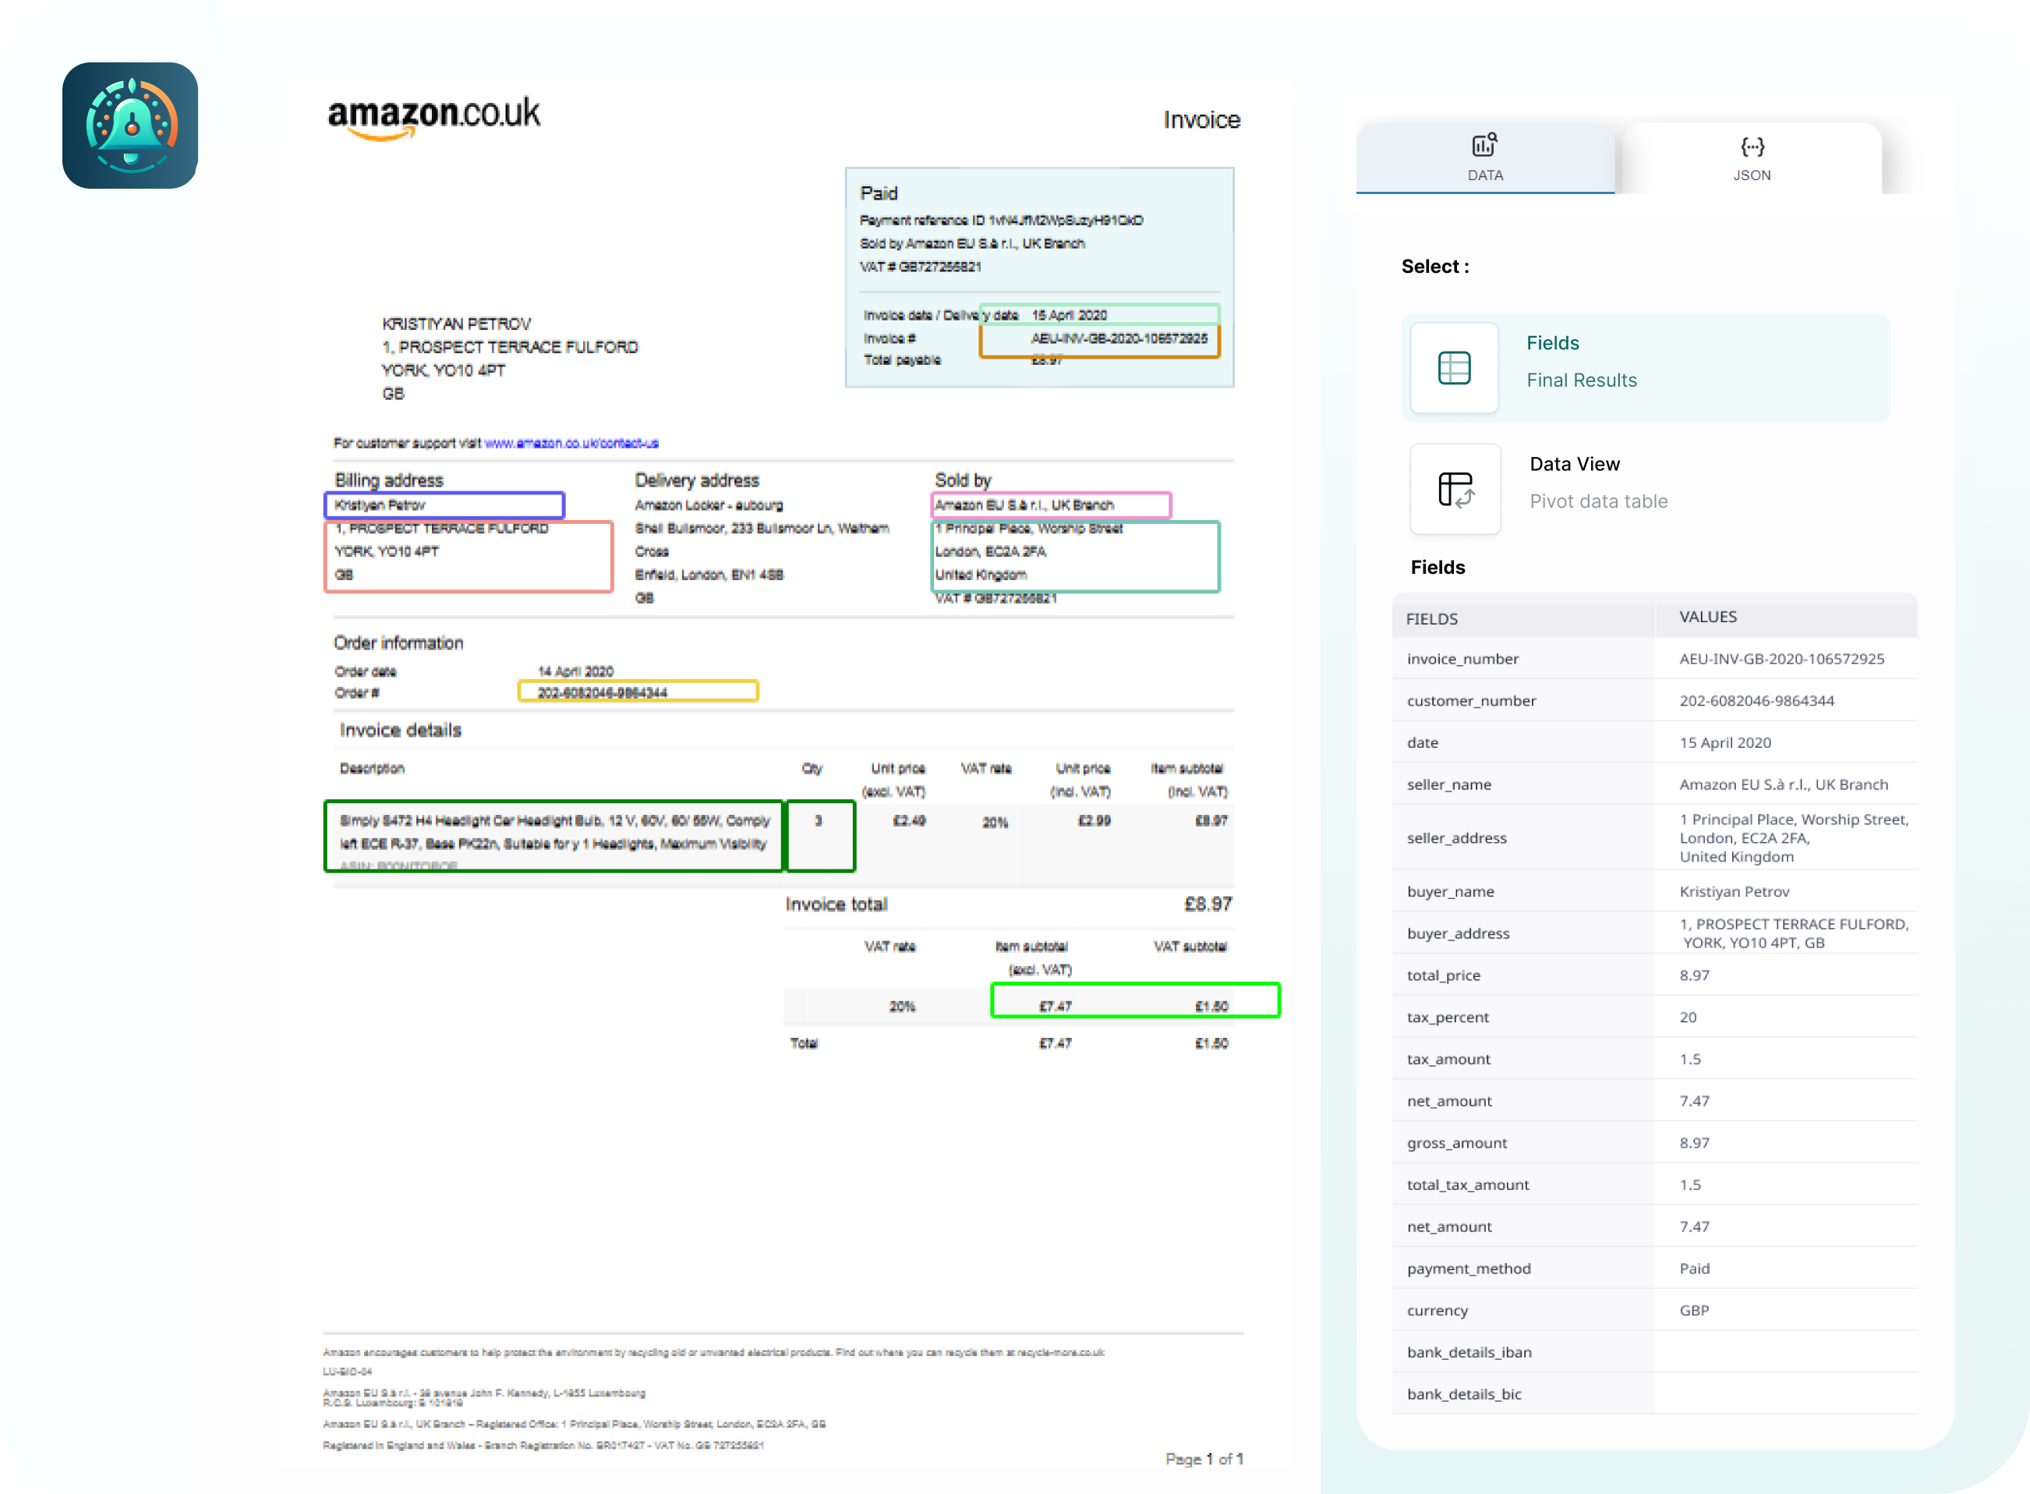Click highlighted headlight bulb description on invoice
Image resolution: width=2030 pixels, height=1494 pixels.
point(553,836)
